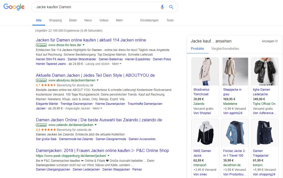Switch to the Shopping tab
The height and width of the screenshot is (178, 283).
55,20
